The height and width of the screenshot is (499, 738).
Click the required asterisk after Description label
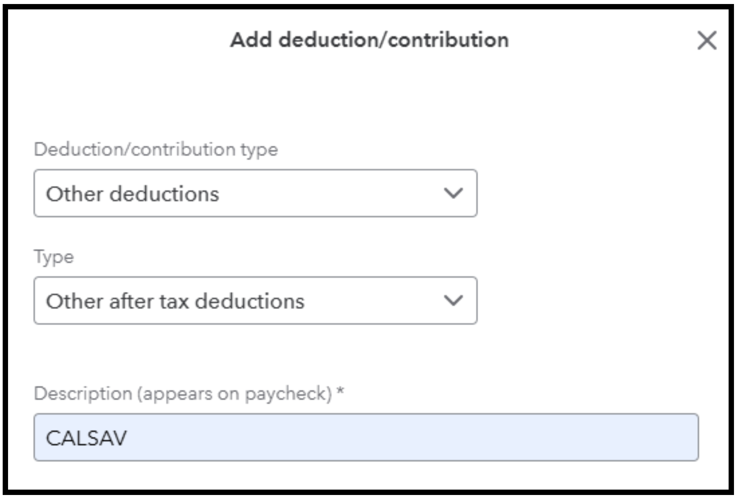point(340,391)
